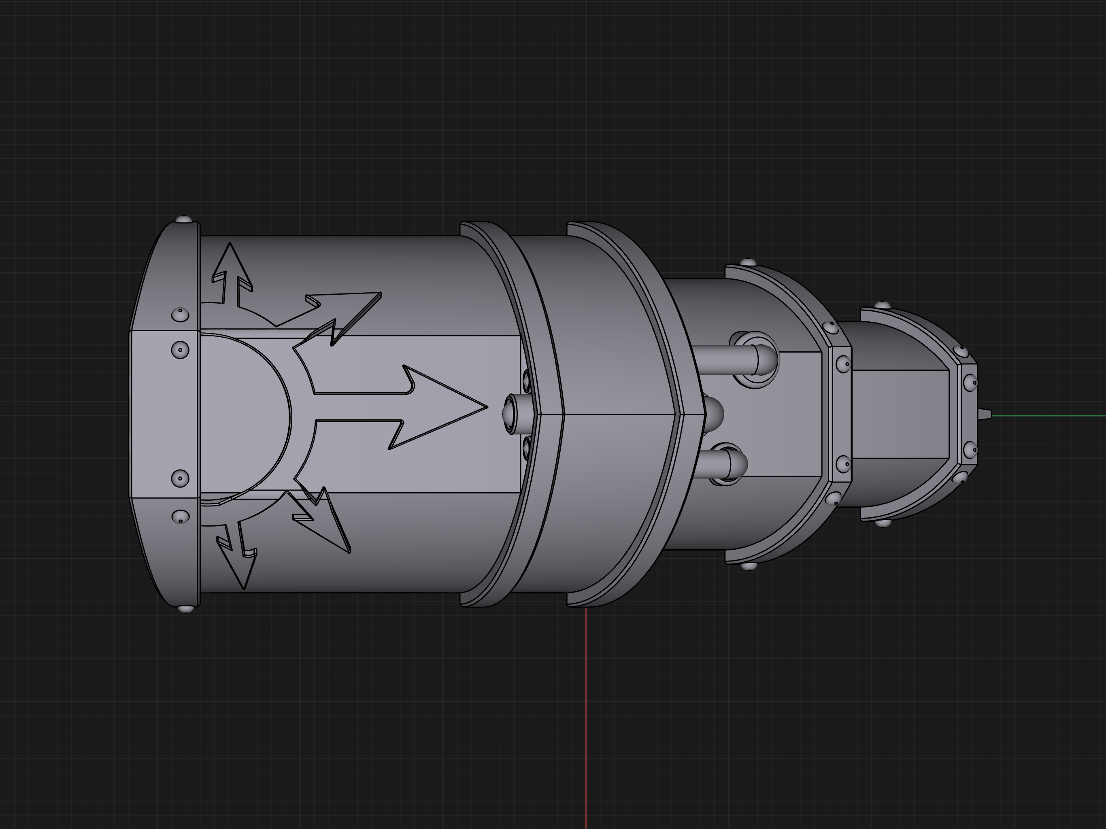This screenshot has height=829, width=1106.
Task: Select the pointed nozzle tip at far right
Action: (x=985, y=414)
